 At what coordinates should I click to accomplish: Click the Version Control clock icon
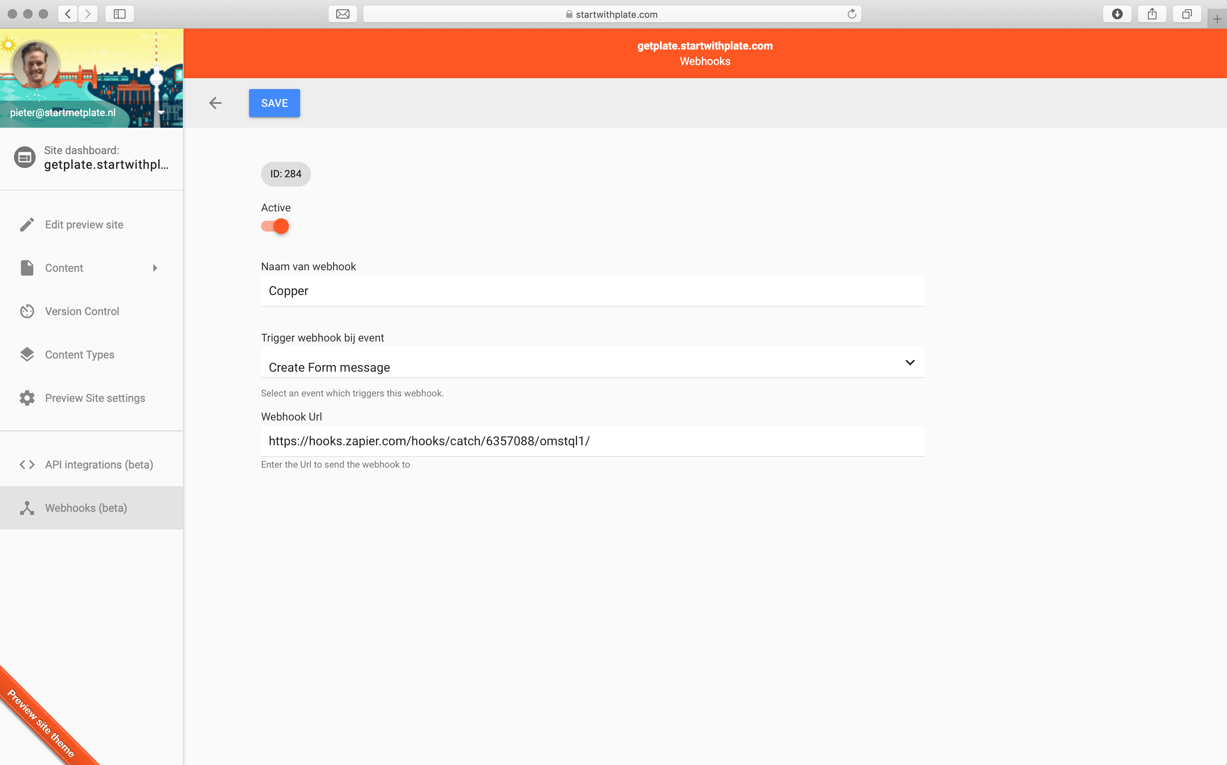point(27,311)
